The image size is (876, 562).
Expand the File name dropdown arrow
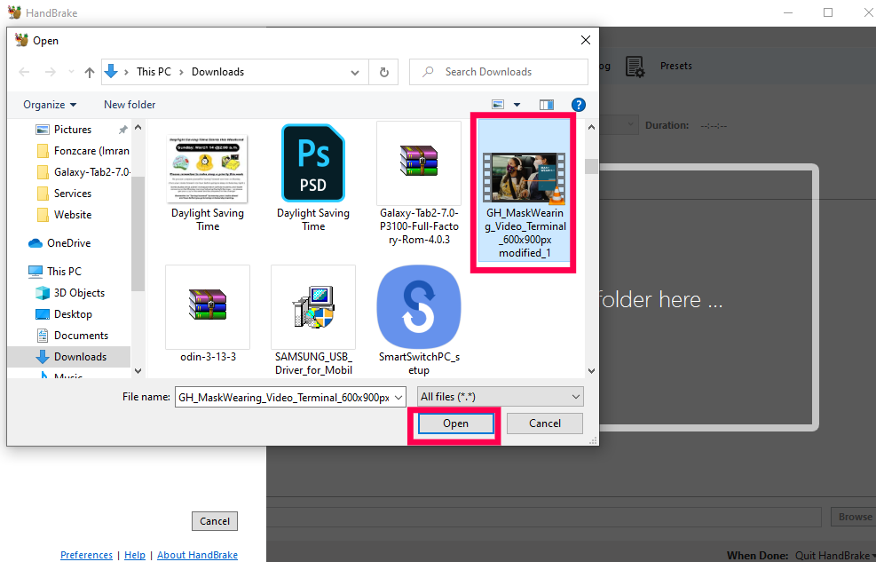(x=399, y=397)
